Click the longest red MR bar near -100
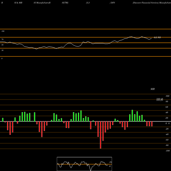Viewport: 171px width, 171px height. click(101, 135)
